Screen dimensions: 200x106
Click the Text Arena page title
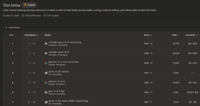11,5
